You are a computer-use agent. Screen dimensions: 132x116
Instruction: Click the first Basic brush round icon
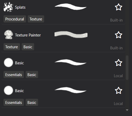click(x=8, y=62)
